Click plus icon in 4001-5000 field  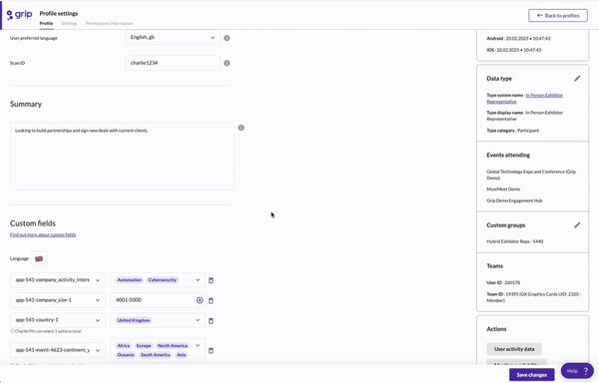pyautogui.click(x=200, y=300)
